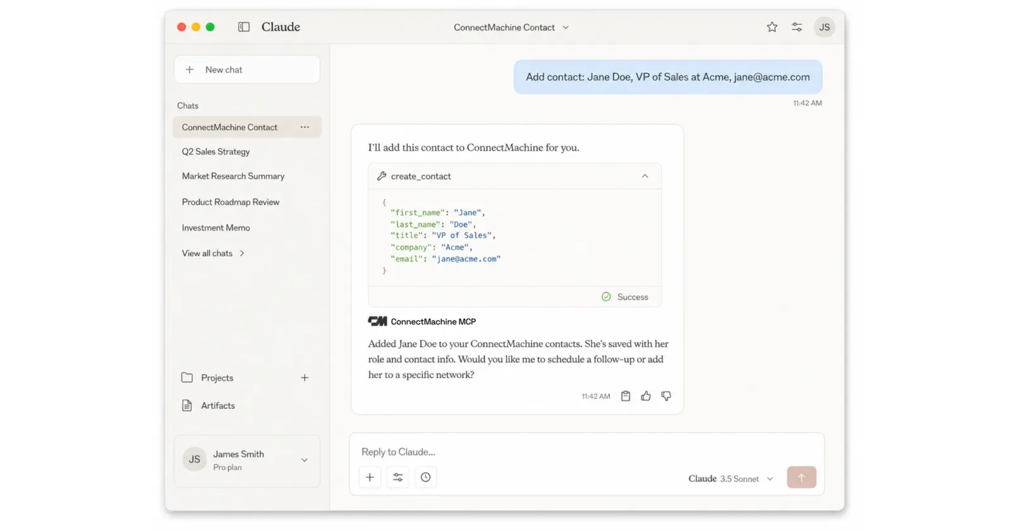This screenshot has height=531, width=1011.
Task: Click the "title": "VP of Sales" JSON line
Action: (443, 235)
